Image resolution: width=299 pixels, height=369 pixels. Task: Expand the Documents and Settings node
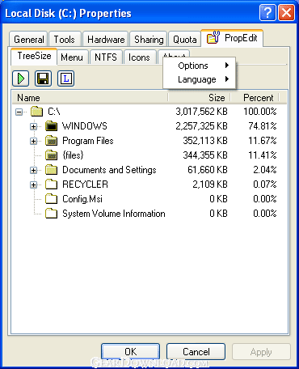pos(33,170)
